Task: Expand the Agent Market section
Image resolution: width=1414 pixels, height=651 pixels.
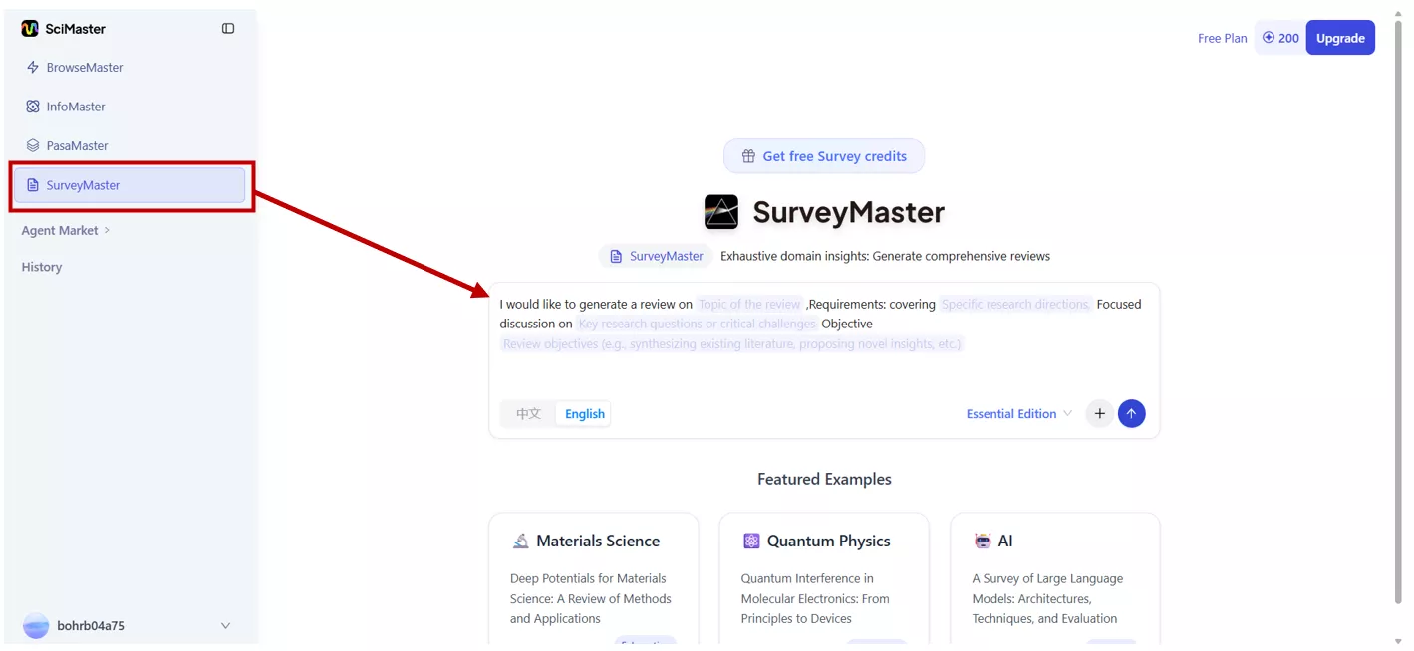Action: click(60, 230)
